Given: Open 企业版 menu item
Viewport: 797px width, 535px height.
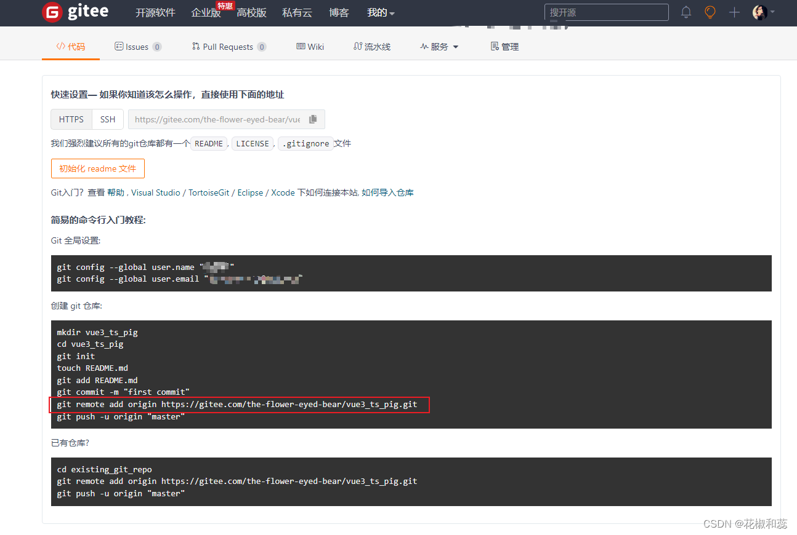Looking at the screenshot, I should pos(206,13).
